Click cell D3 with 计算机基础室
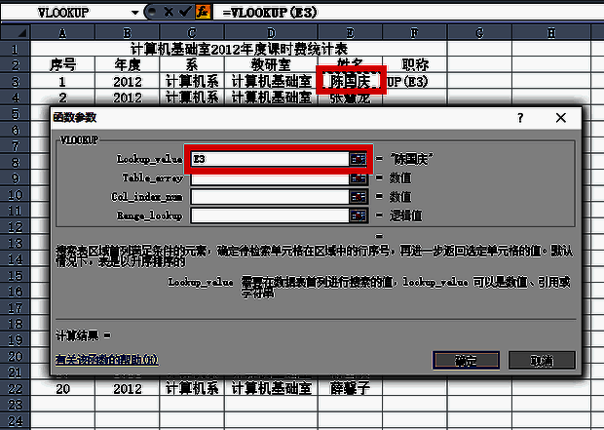Image resolution: width=604 pixels, height=430 pixels. tap(271, 81)
